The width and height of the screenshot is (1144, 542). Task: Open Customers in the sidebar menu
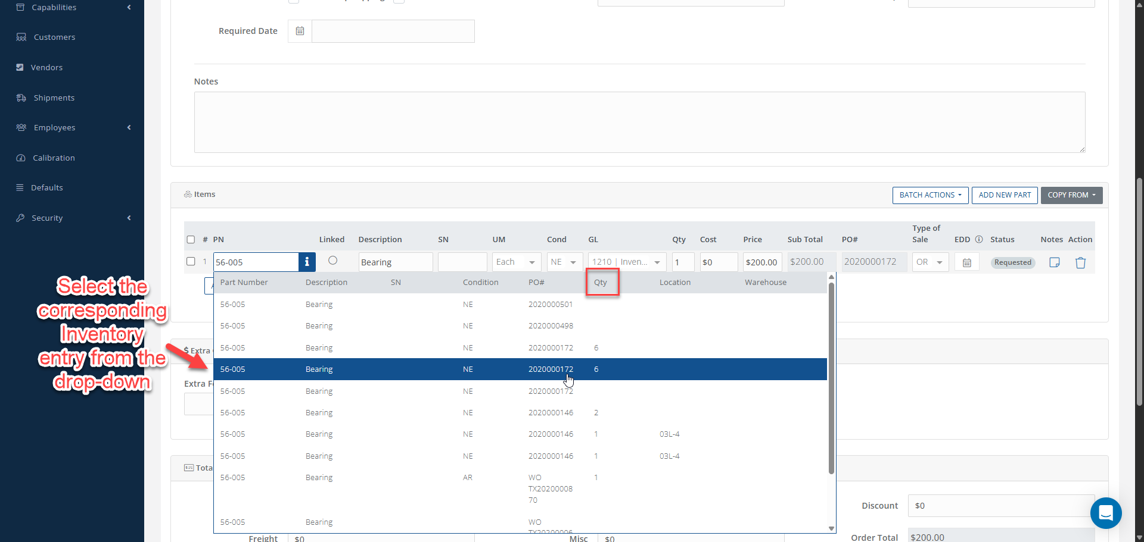click(x=54, y=37)
